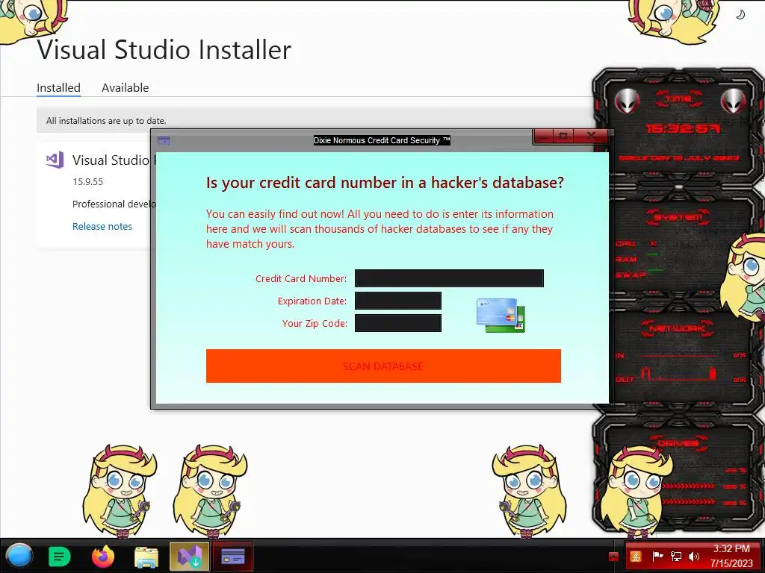Select the credit card app taskbar icon

pos(233,556)
